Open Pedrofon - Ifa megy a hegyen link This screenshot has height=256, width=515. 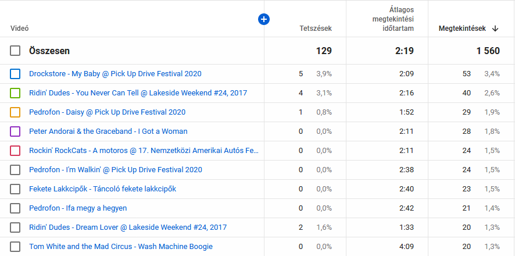[77, 208]
